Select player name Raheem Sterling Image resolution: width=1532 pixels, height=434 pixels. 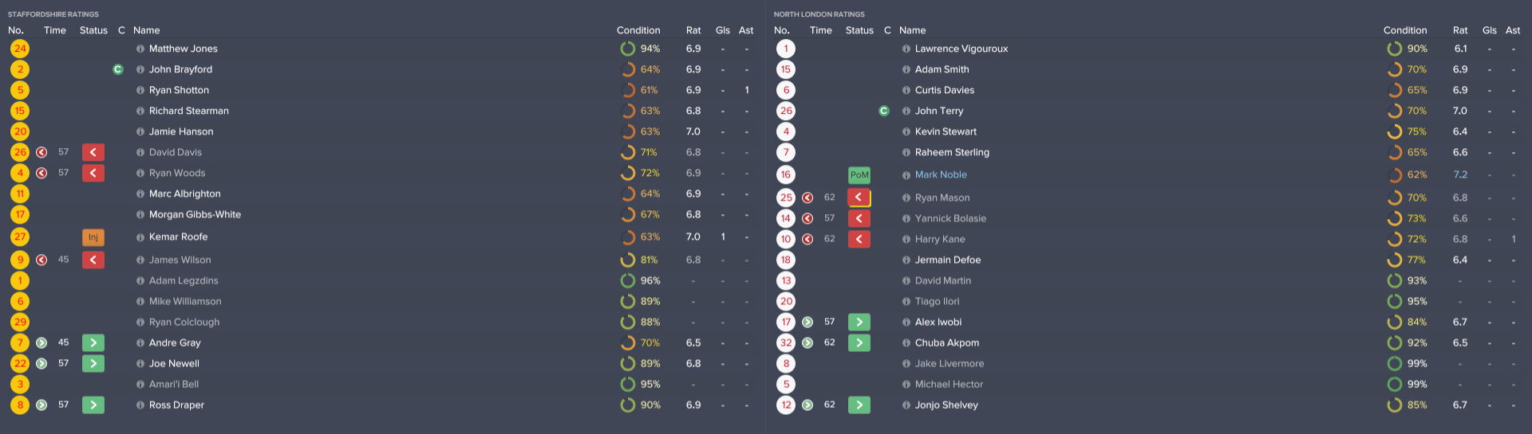pos(952,152)
